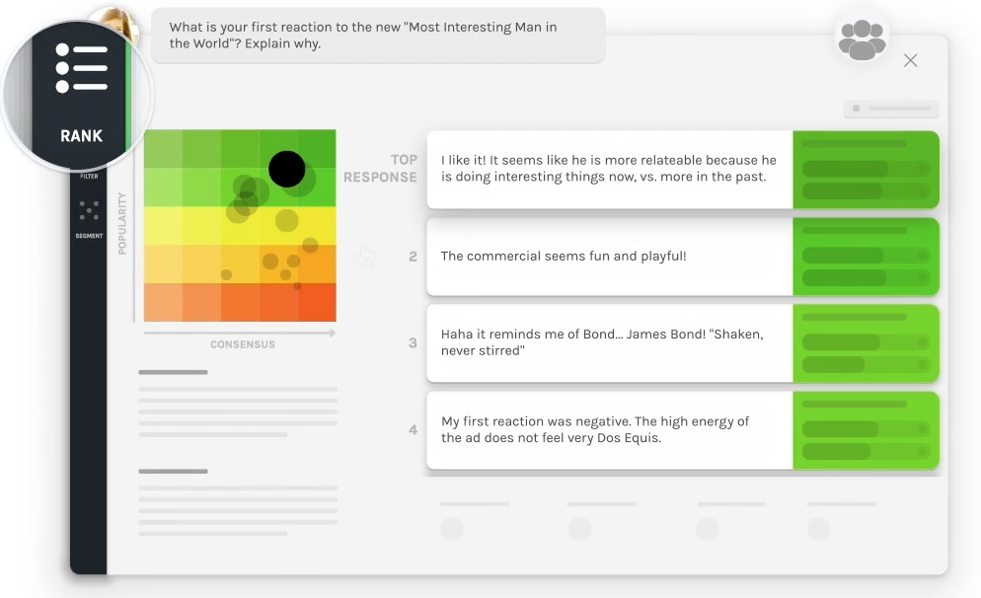Click the participants group icon
The image size is (981, 598).
pos(862,39)
